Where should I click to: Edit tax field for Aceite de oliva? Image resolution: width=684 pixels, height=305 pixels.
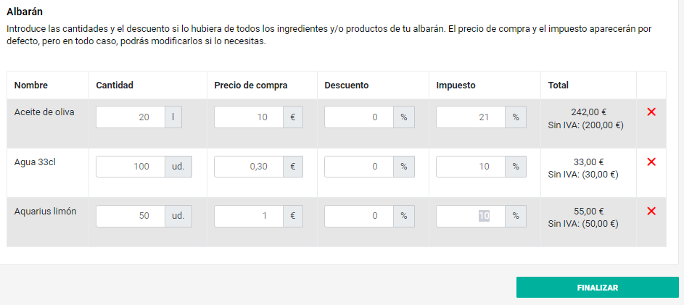471,117
